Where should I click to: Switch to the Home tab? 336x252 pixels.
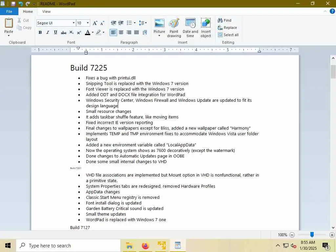tap(28, 11)
